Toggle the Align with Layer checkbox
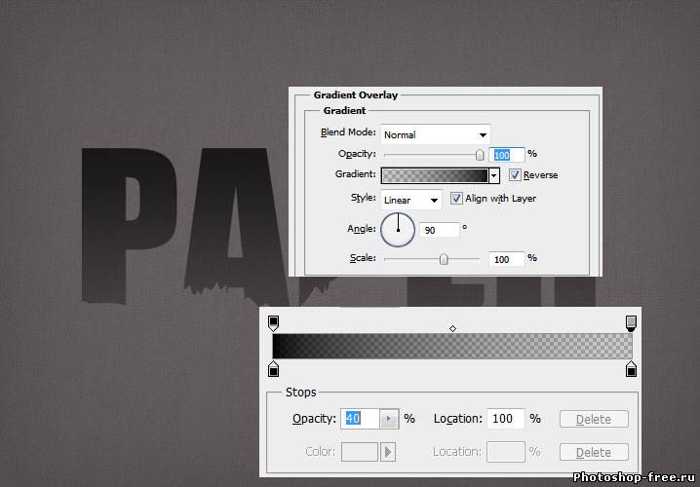This screenshot has width=700, height=487. (x=456, y=199)
